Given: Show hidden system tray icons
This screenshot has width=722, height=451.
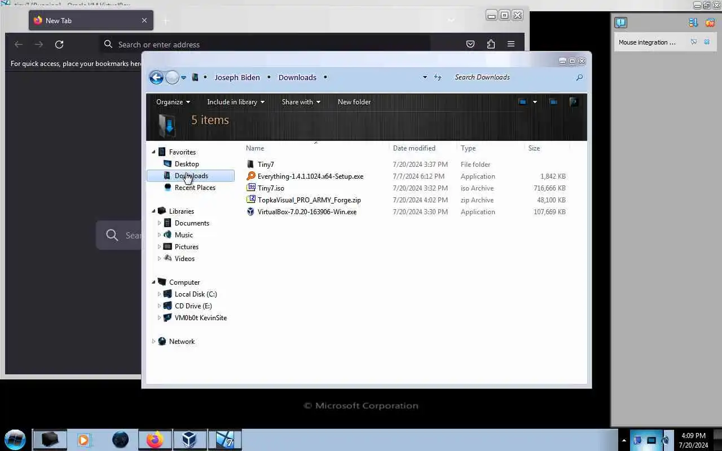Looking at the screenshot, I should point(624,440).
